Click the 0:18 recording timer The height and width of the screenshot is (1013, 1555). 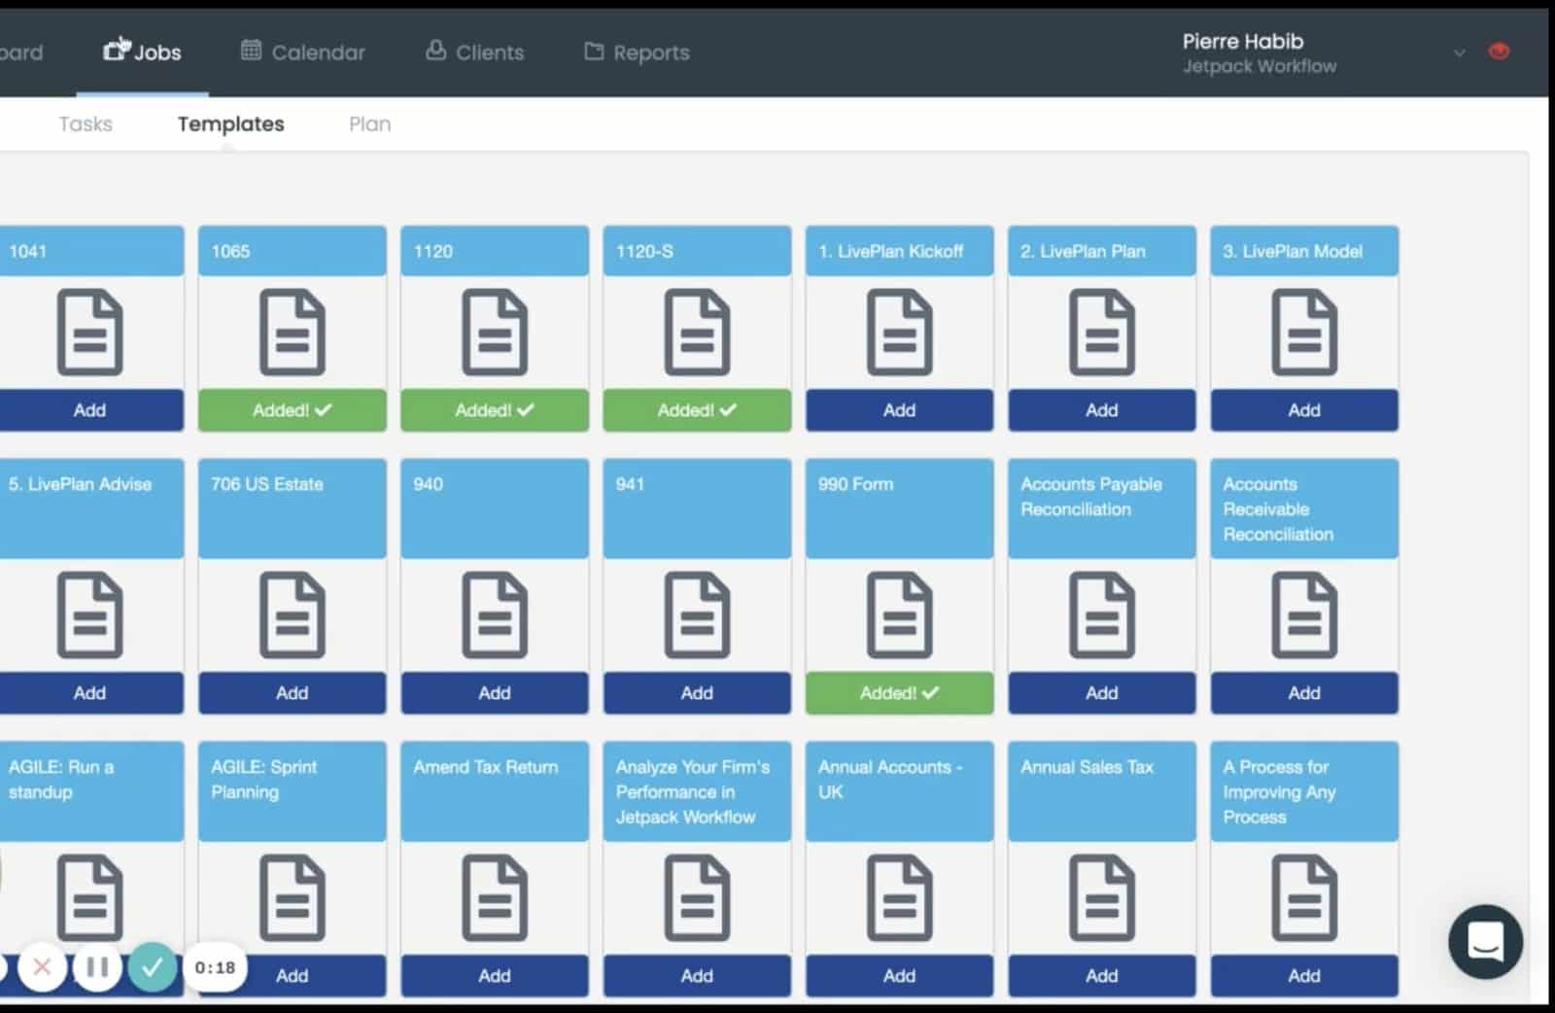[x=215, y=967]
